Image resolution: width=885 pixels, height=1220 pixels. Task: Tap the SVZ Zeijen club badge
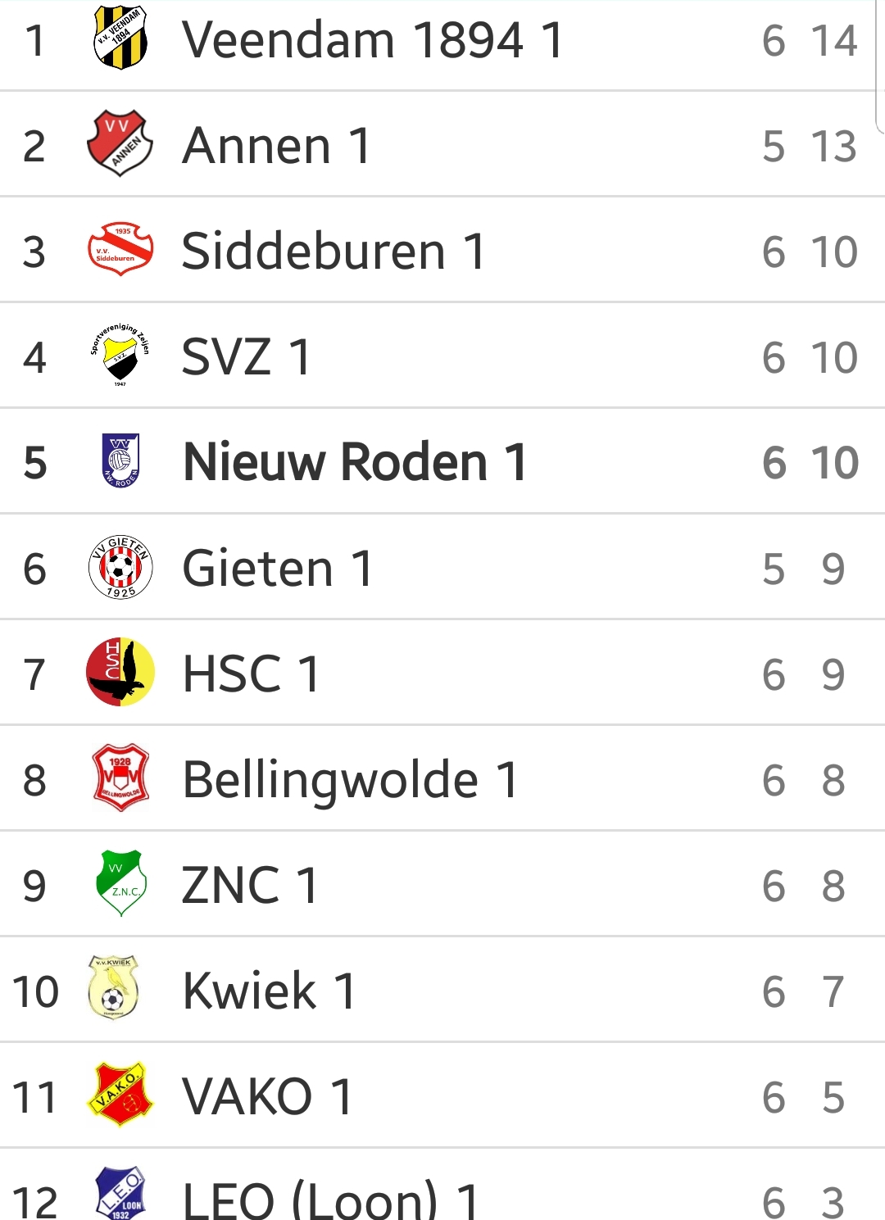pos(120,355)
